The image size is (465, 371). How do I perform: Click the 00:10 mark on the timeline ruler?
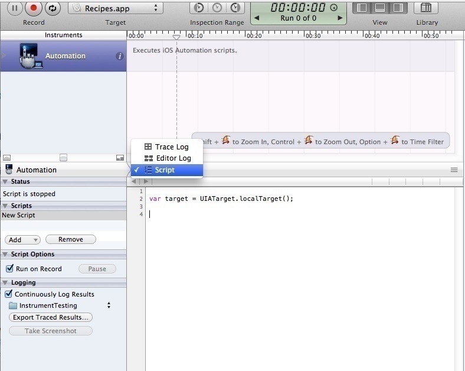click(x=195, y=35)
